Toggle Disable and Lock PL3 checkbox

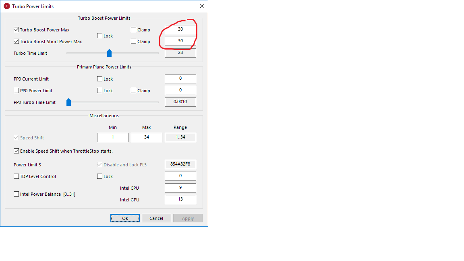click(100, 164)
